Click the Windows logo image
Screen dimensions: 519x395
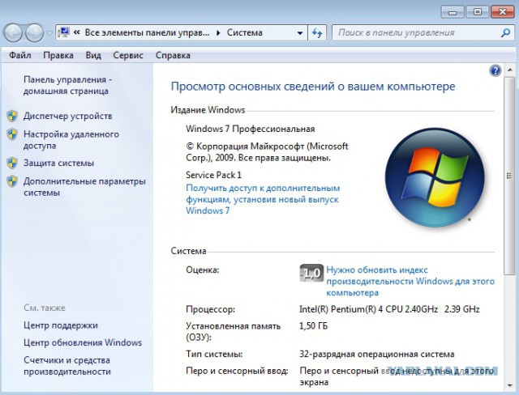[x=435, y=178]
